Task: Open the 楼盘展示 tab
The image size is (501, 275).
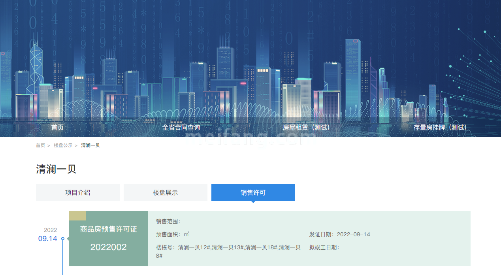Action: click(x=165, y=192)
